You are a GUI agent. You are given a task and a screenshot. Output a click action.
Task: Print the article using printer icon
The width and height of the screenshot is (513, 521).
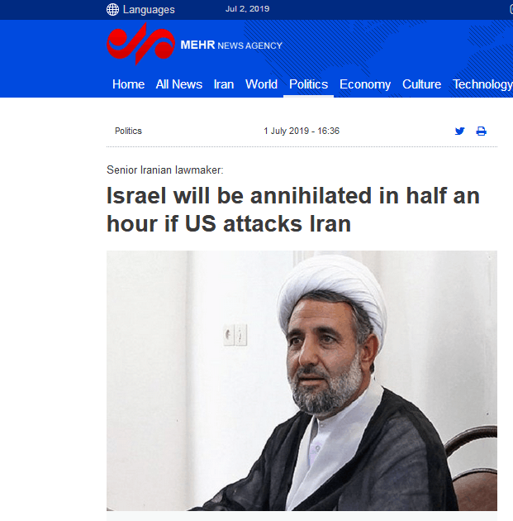[481, 131]
